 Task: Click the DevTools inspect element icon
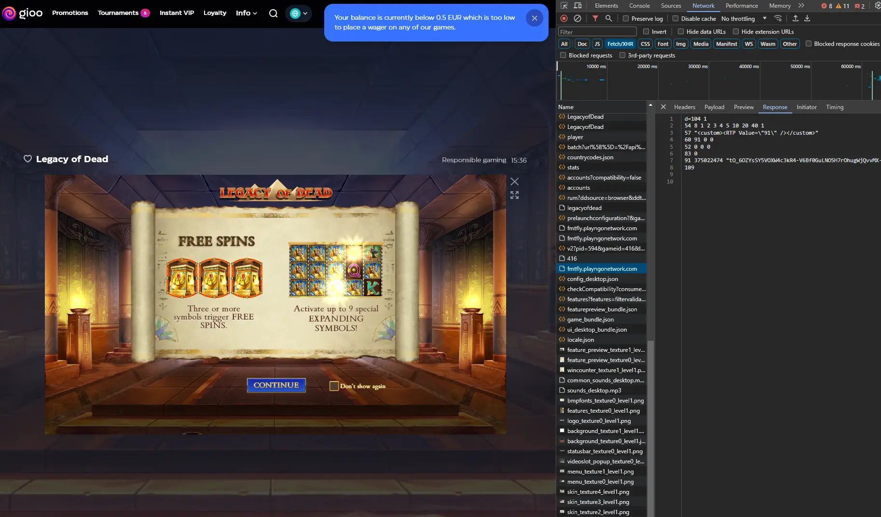(x=564, y=6)
